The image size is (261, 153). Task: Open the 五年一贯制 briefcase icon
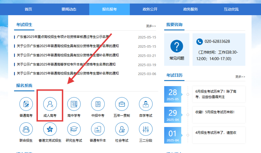(x=122, y=104)
